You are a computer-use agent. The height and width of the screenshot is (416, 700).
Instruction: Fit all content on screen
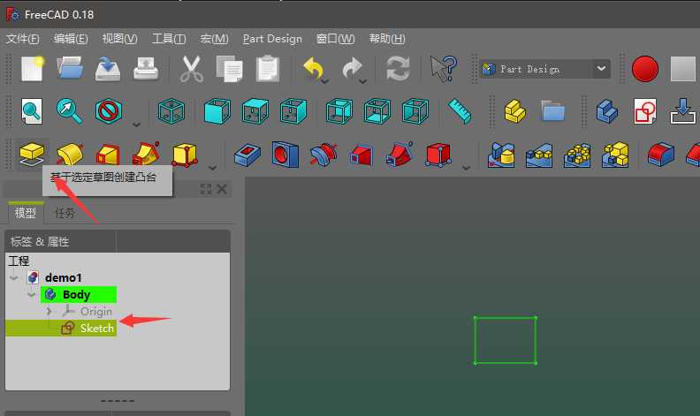[32, 111]
